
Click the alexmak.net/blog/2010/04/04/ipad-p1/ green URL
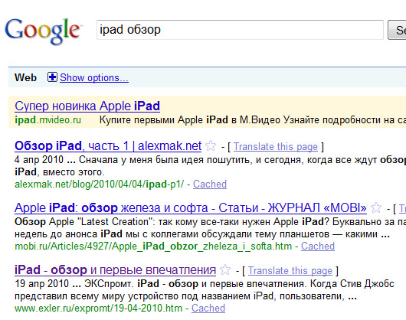99,184
